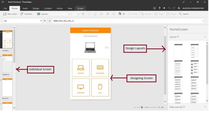Select the Monitors tile icon
The width and height of the screenshot is (209, 117).
pos(81,87)
